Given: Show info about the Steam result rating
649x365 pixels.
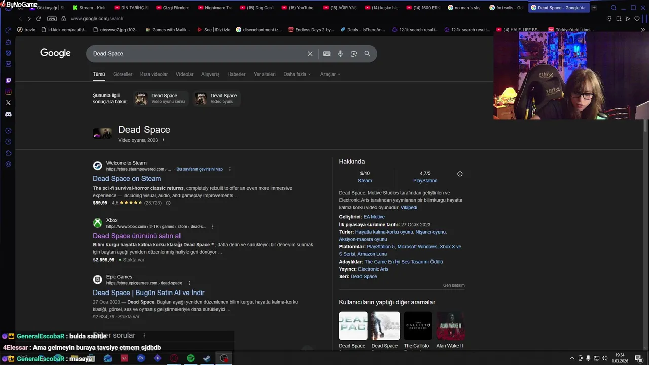Looking at the screenshot, I should (168, 203).
